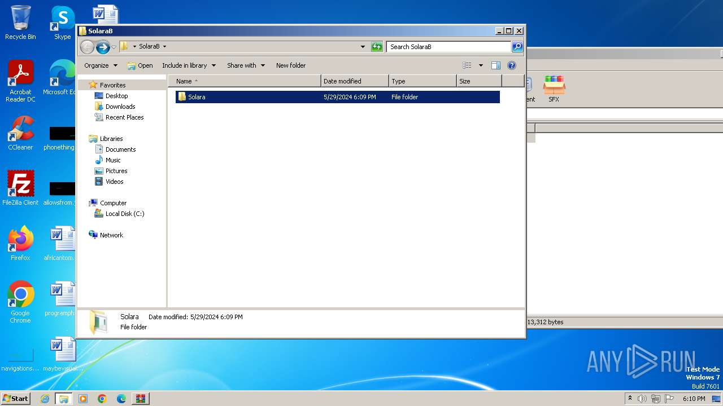Select Favorites in navigation pane
The image size is (723, 406).
[112, 85]
